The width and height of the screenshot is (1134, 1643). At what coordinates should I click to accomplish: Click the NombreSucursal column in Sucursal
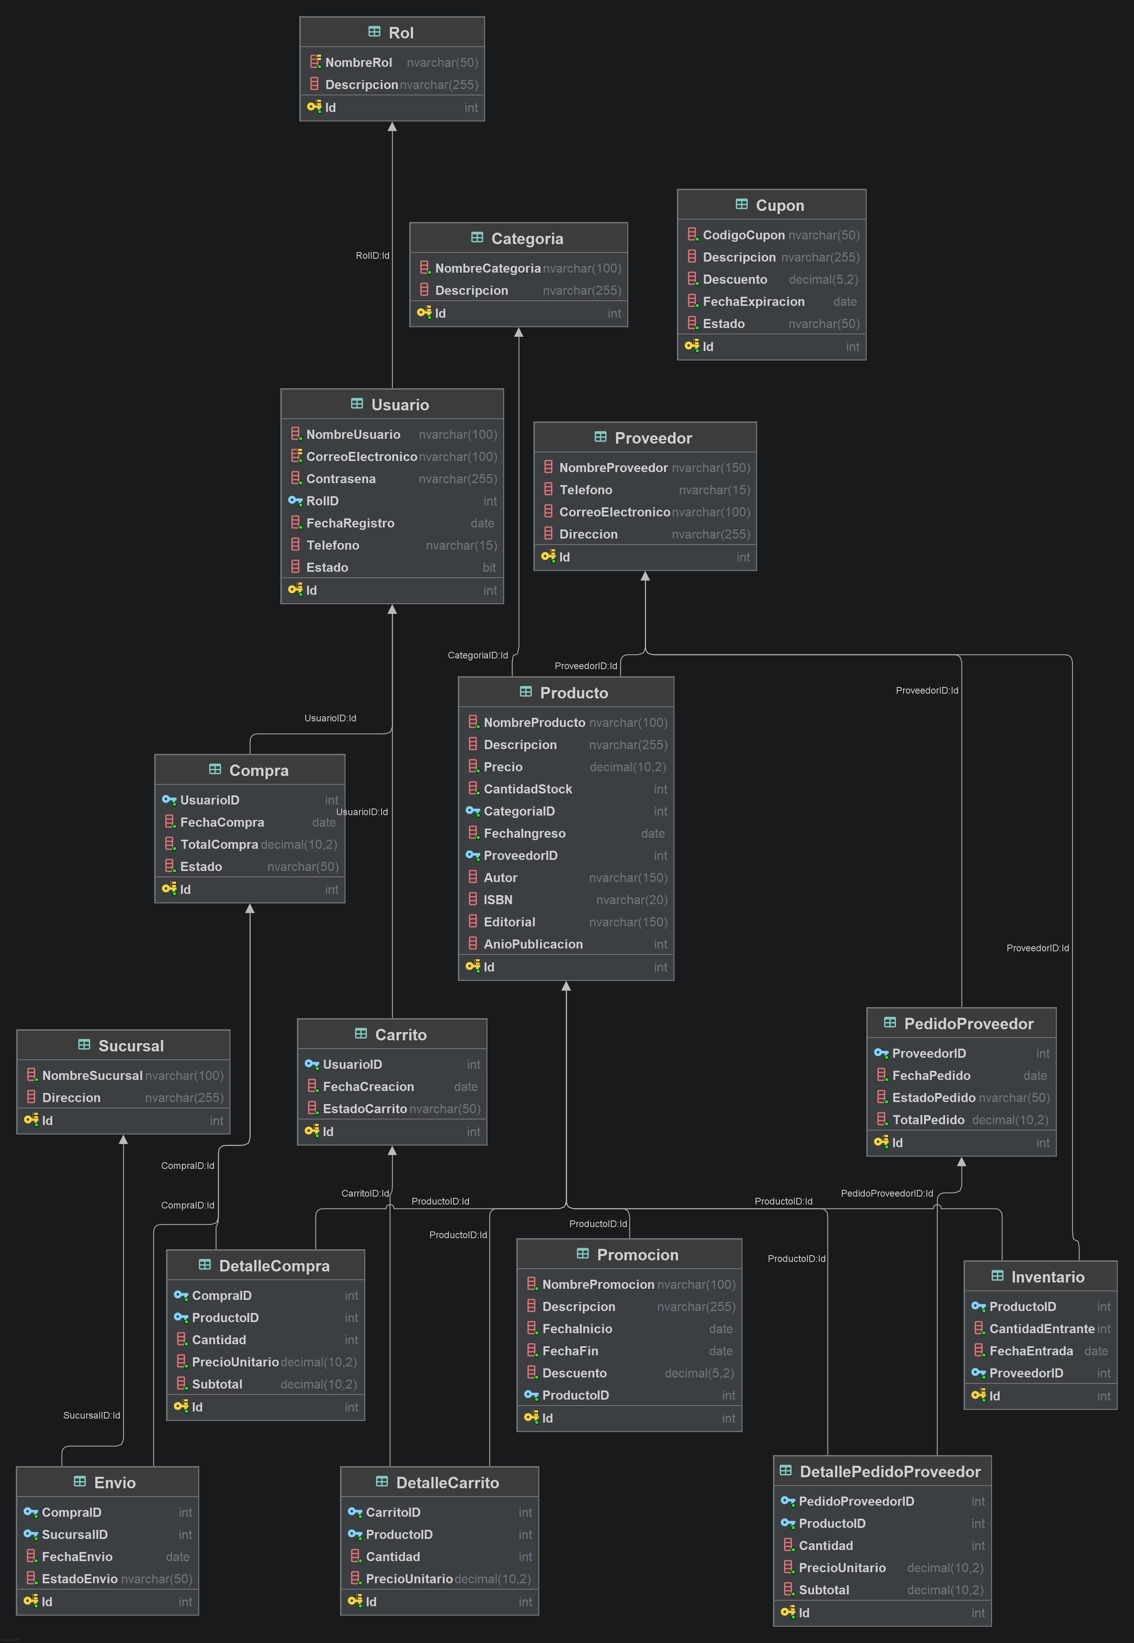[124, 1075]
